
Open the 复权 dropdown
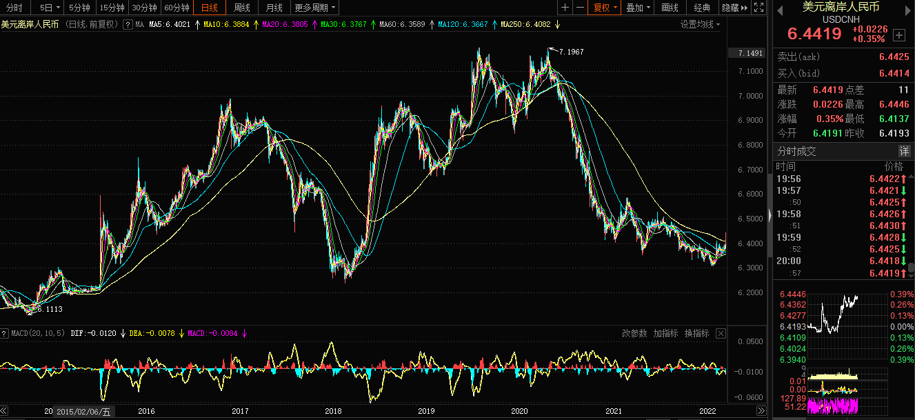point(605,8)
